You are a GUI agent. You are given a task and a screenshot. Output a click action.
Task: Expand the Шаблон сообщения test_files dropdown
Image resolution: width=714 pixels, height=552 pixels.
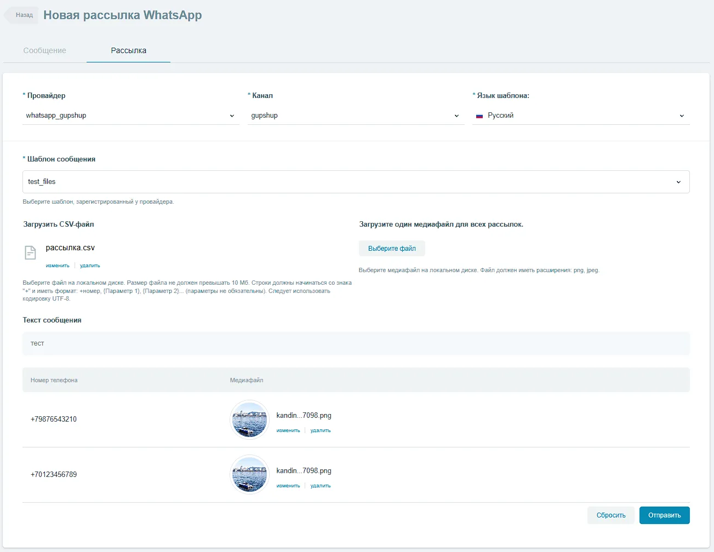coord(356,182)
